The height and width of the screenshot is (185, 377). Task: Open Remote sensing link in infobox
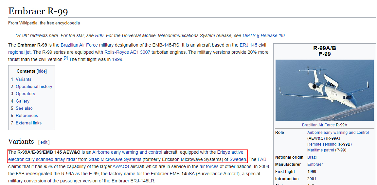322,144
